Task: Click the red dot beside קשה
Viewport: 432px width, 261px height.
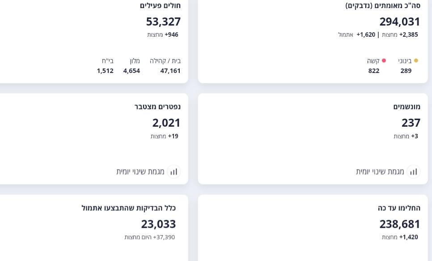Action: pos(384,60)
